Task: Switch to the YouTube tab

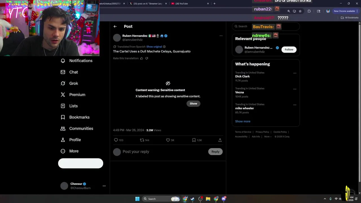Action: (190, 4)
